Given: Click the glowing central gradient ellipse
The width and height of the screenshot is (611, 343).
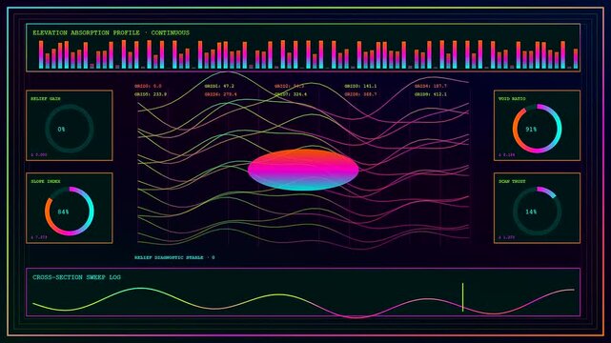Looking at the screenshot, I should point(303,170).
